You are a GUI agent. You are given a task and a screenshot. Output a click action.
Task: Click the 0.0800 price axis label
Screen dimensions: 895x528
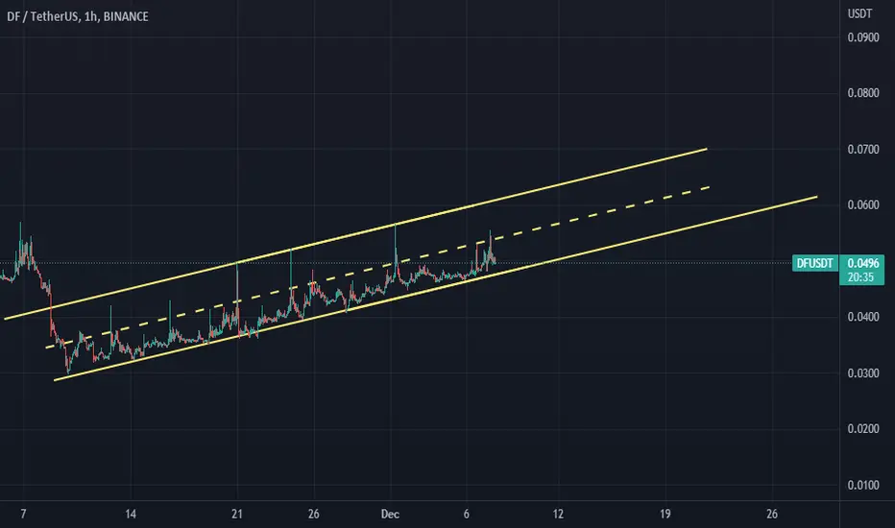coord(863,93)
